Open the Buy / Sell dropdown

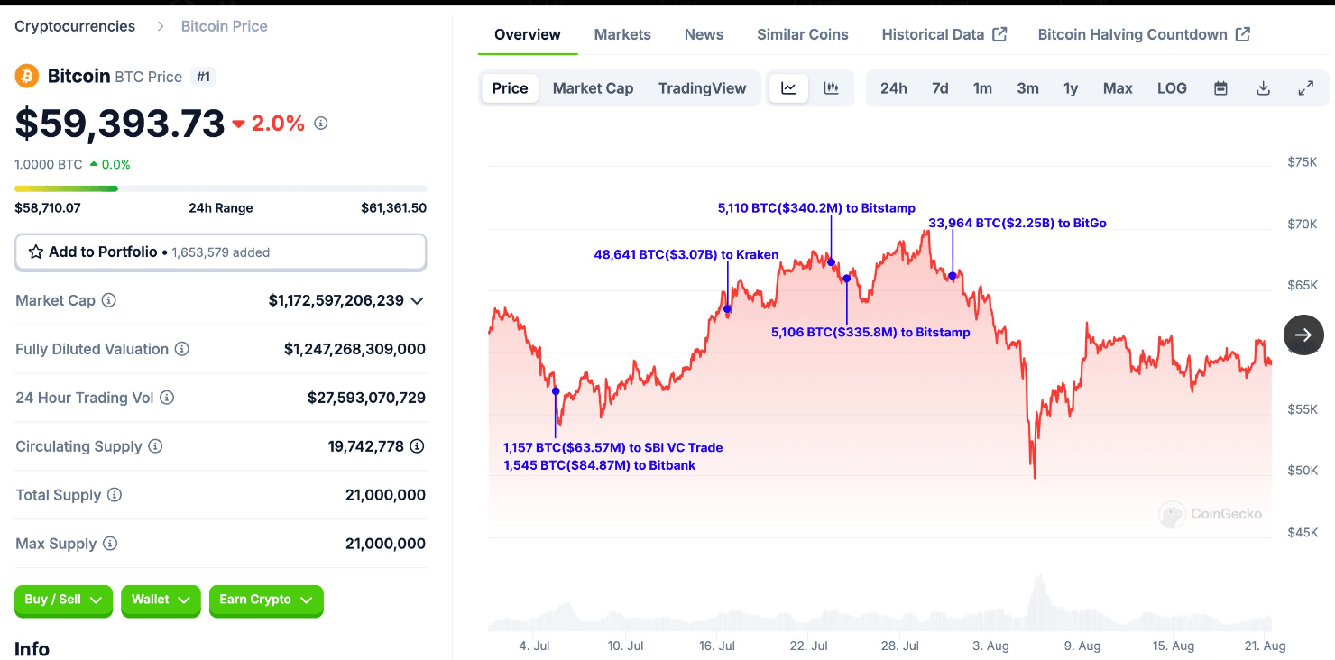pos(63,600)
